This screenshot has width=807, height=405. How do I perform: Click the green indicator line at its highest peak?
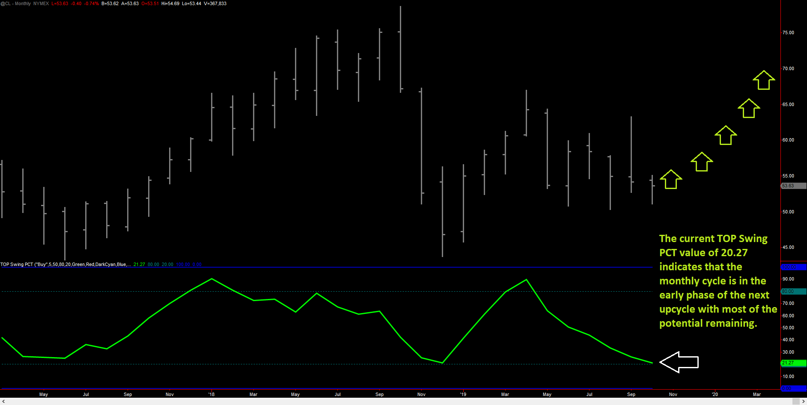tap(212, 279)
